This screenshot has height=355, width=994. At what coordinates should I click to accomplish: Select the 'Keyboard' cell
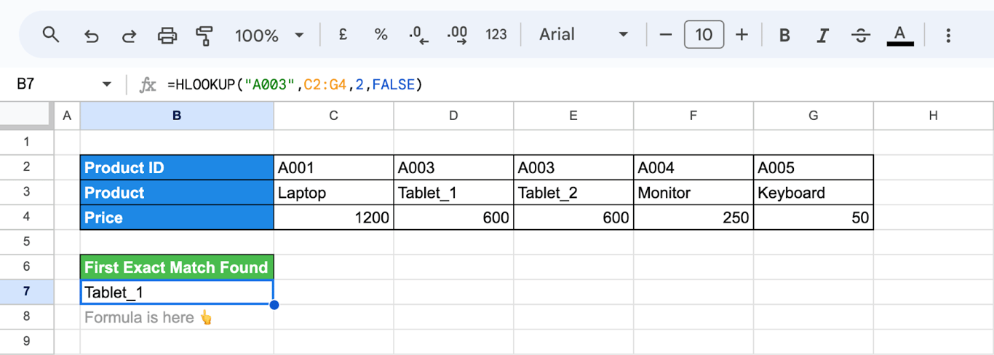pyautogui.click(x=814, y=192)
